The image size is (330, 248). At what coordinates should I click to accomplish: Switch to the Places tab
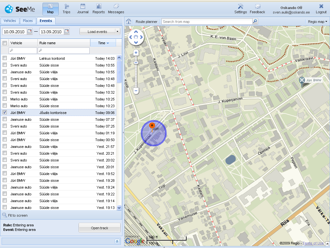[x=28, y=21]
